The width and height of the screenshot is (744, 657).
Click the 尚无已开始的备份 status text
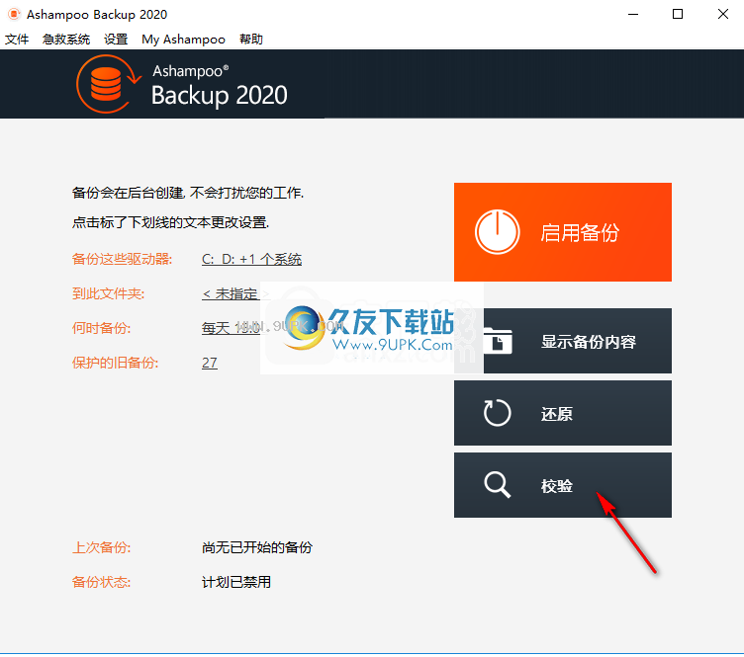pos(256,547)
